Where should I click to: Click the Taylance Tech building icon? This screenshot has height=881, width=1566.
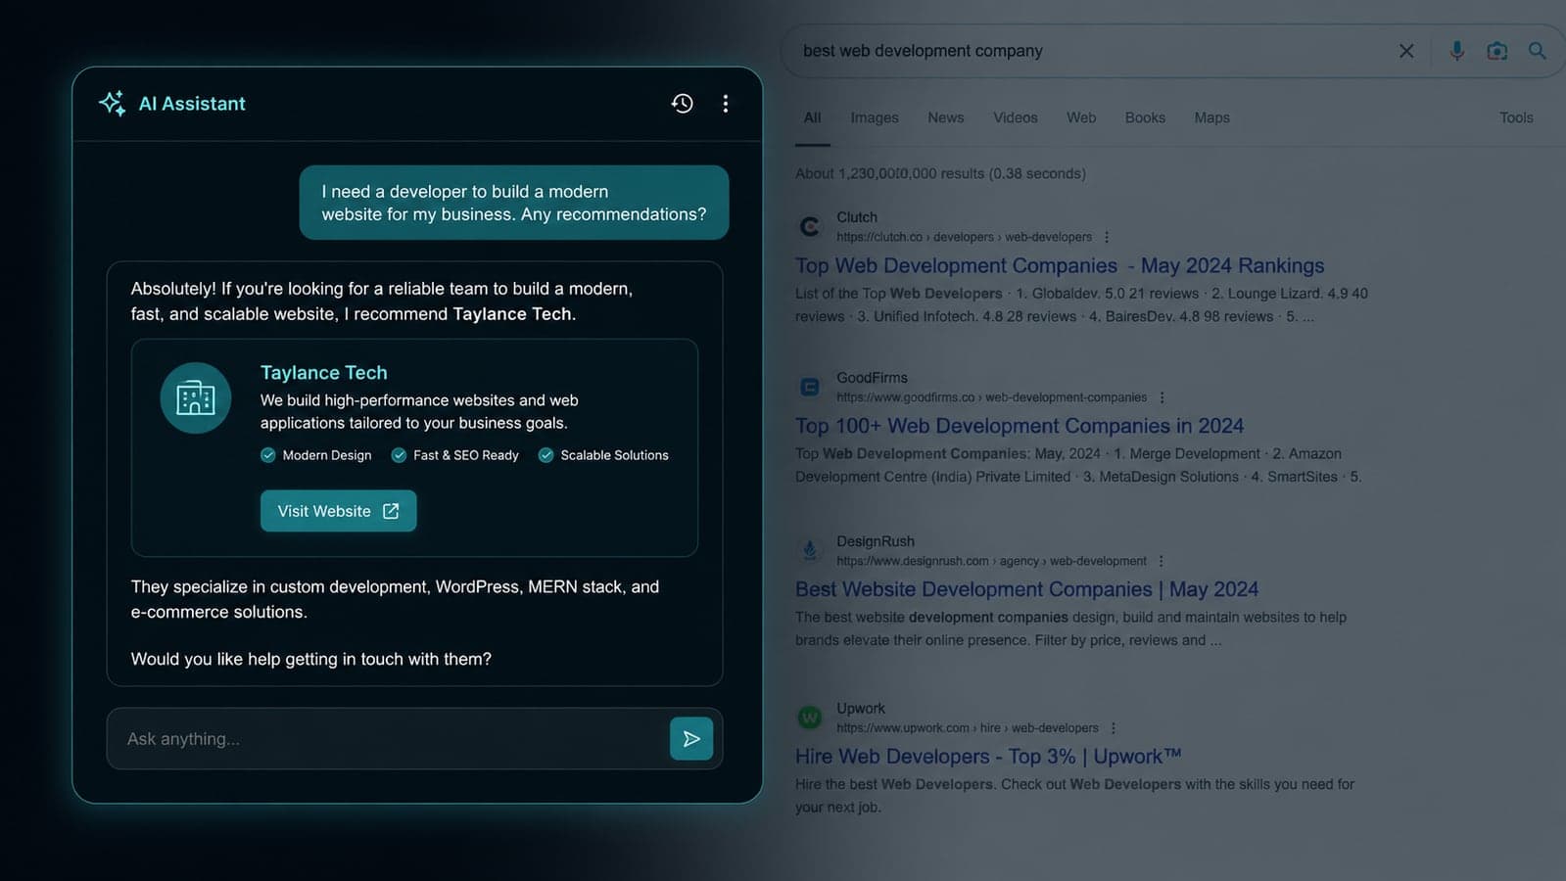(x=196, y=398)
